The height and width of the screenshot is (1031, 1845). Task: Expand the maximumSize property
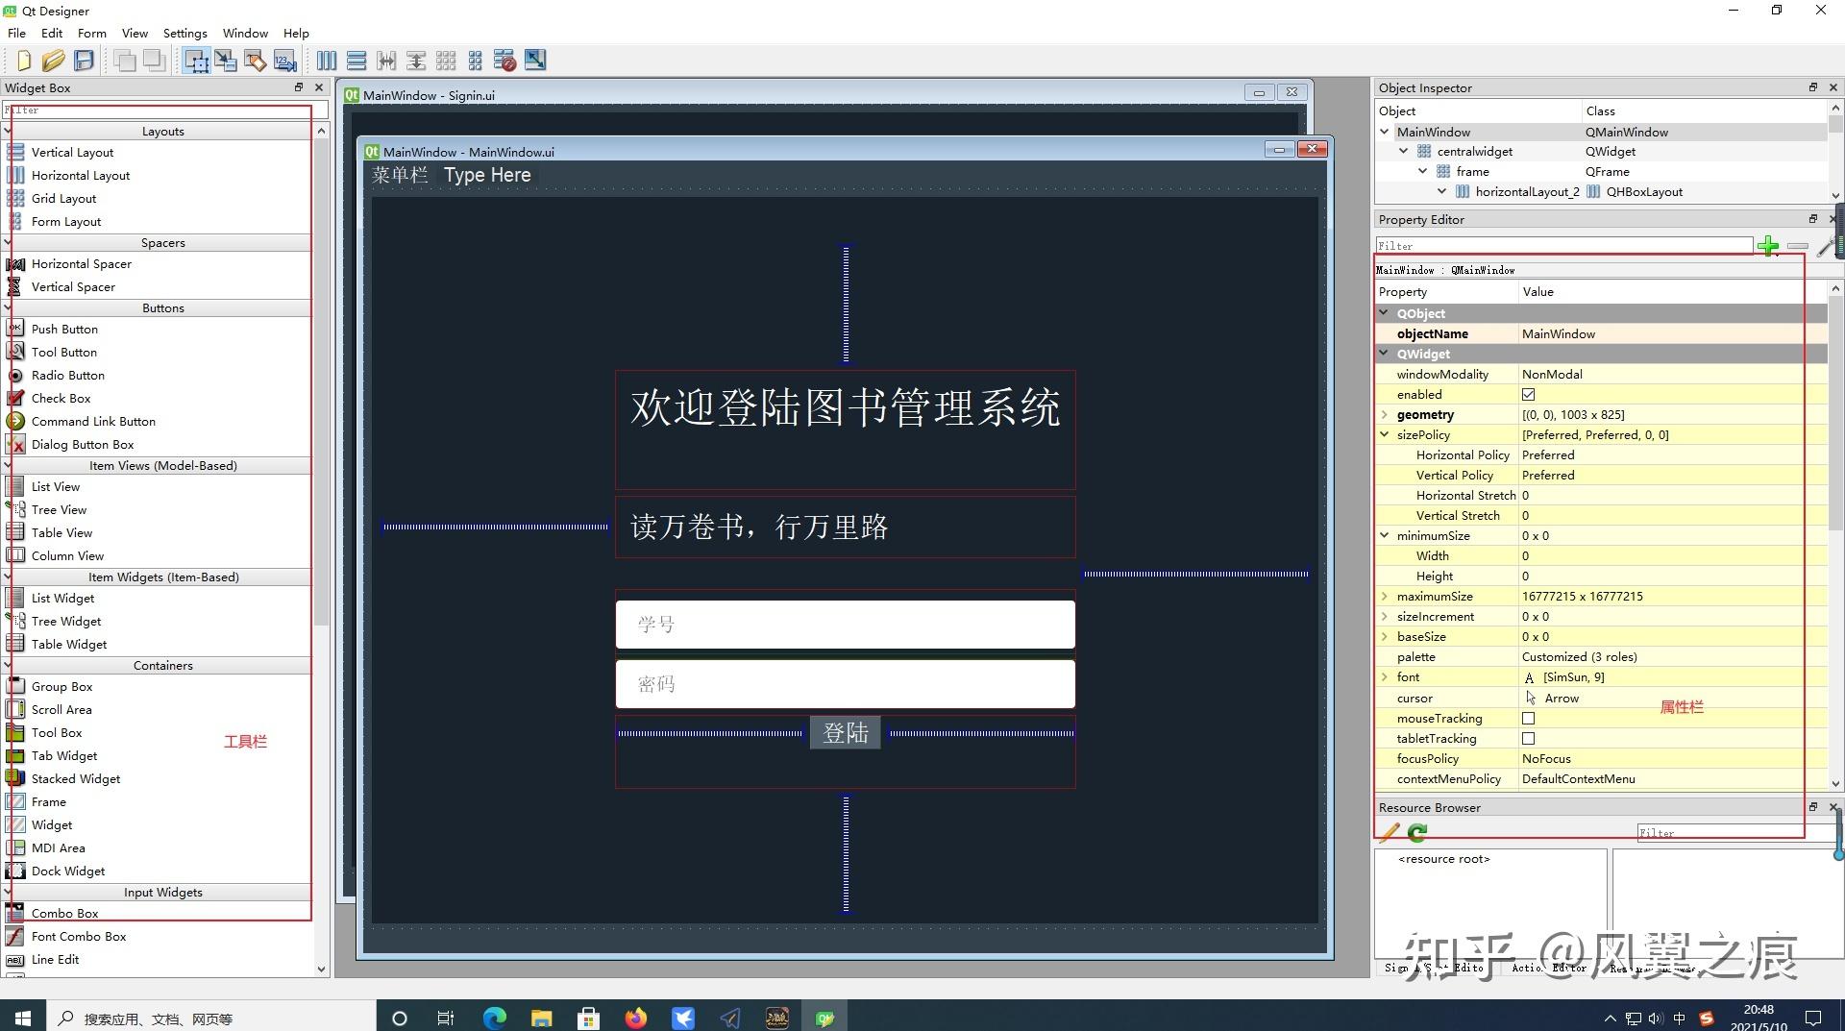(x=1385, y=596)
